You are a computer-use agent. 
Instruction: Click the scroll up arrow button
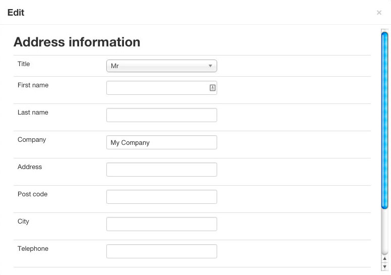pos(385,259)
